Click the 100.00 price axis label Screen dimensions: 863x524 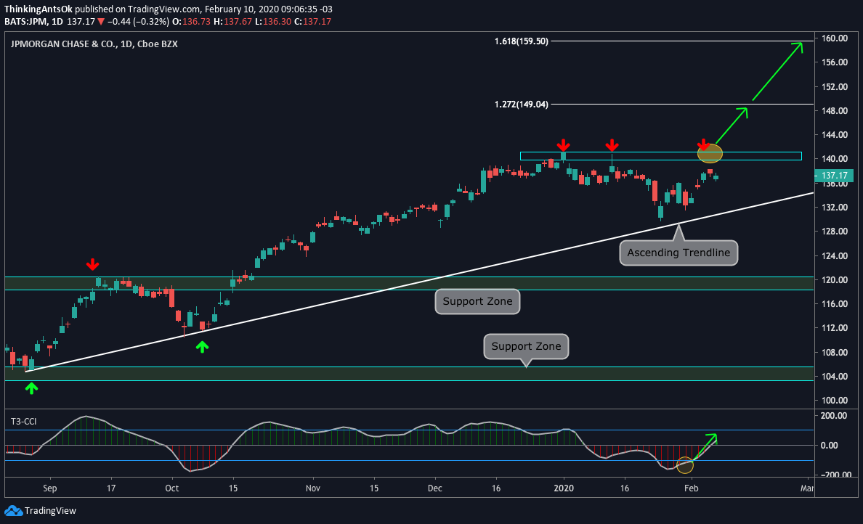835,401
